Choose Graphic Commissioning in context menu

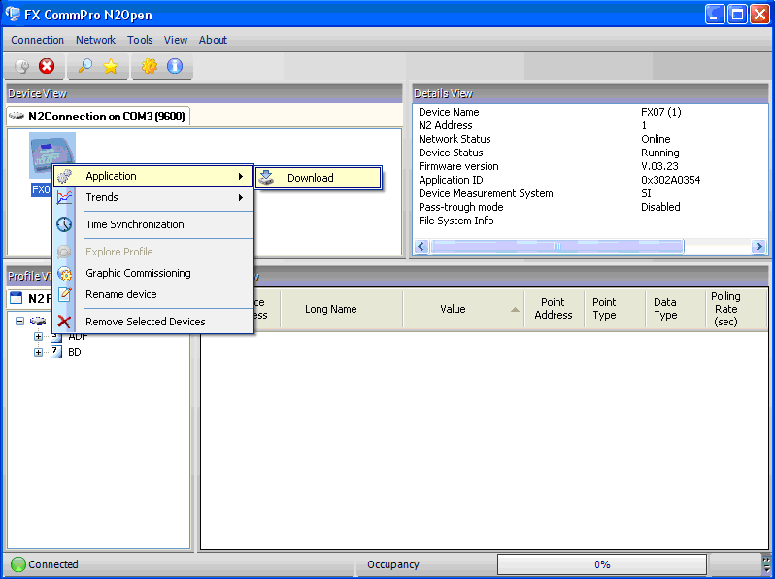pos(153,273)
